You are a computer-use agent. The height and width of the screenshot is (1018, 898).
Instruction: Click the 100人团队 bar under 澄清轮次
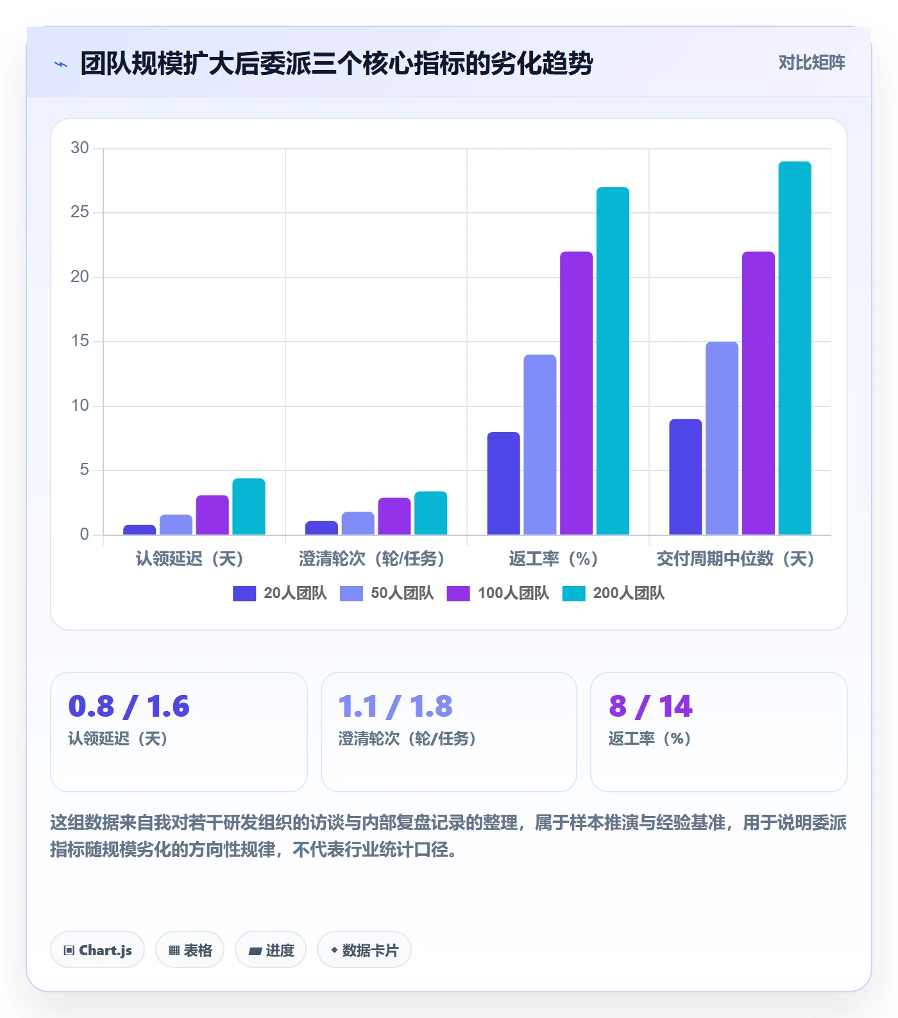(394, 516)
